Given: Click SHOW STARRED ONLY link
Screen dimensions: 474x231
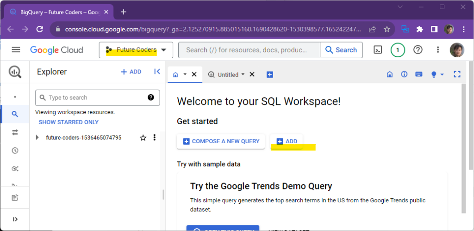Looking at the screenshot, I should [x=69, y=122].
